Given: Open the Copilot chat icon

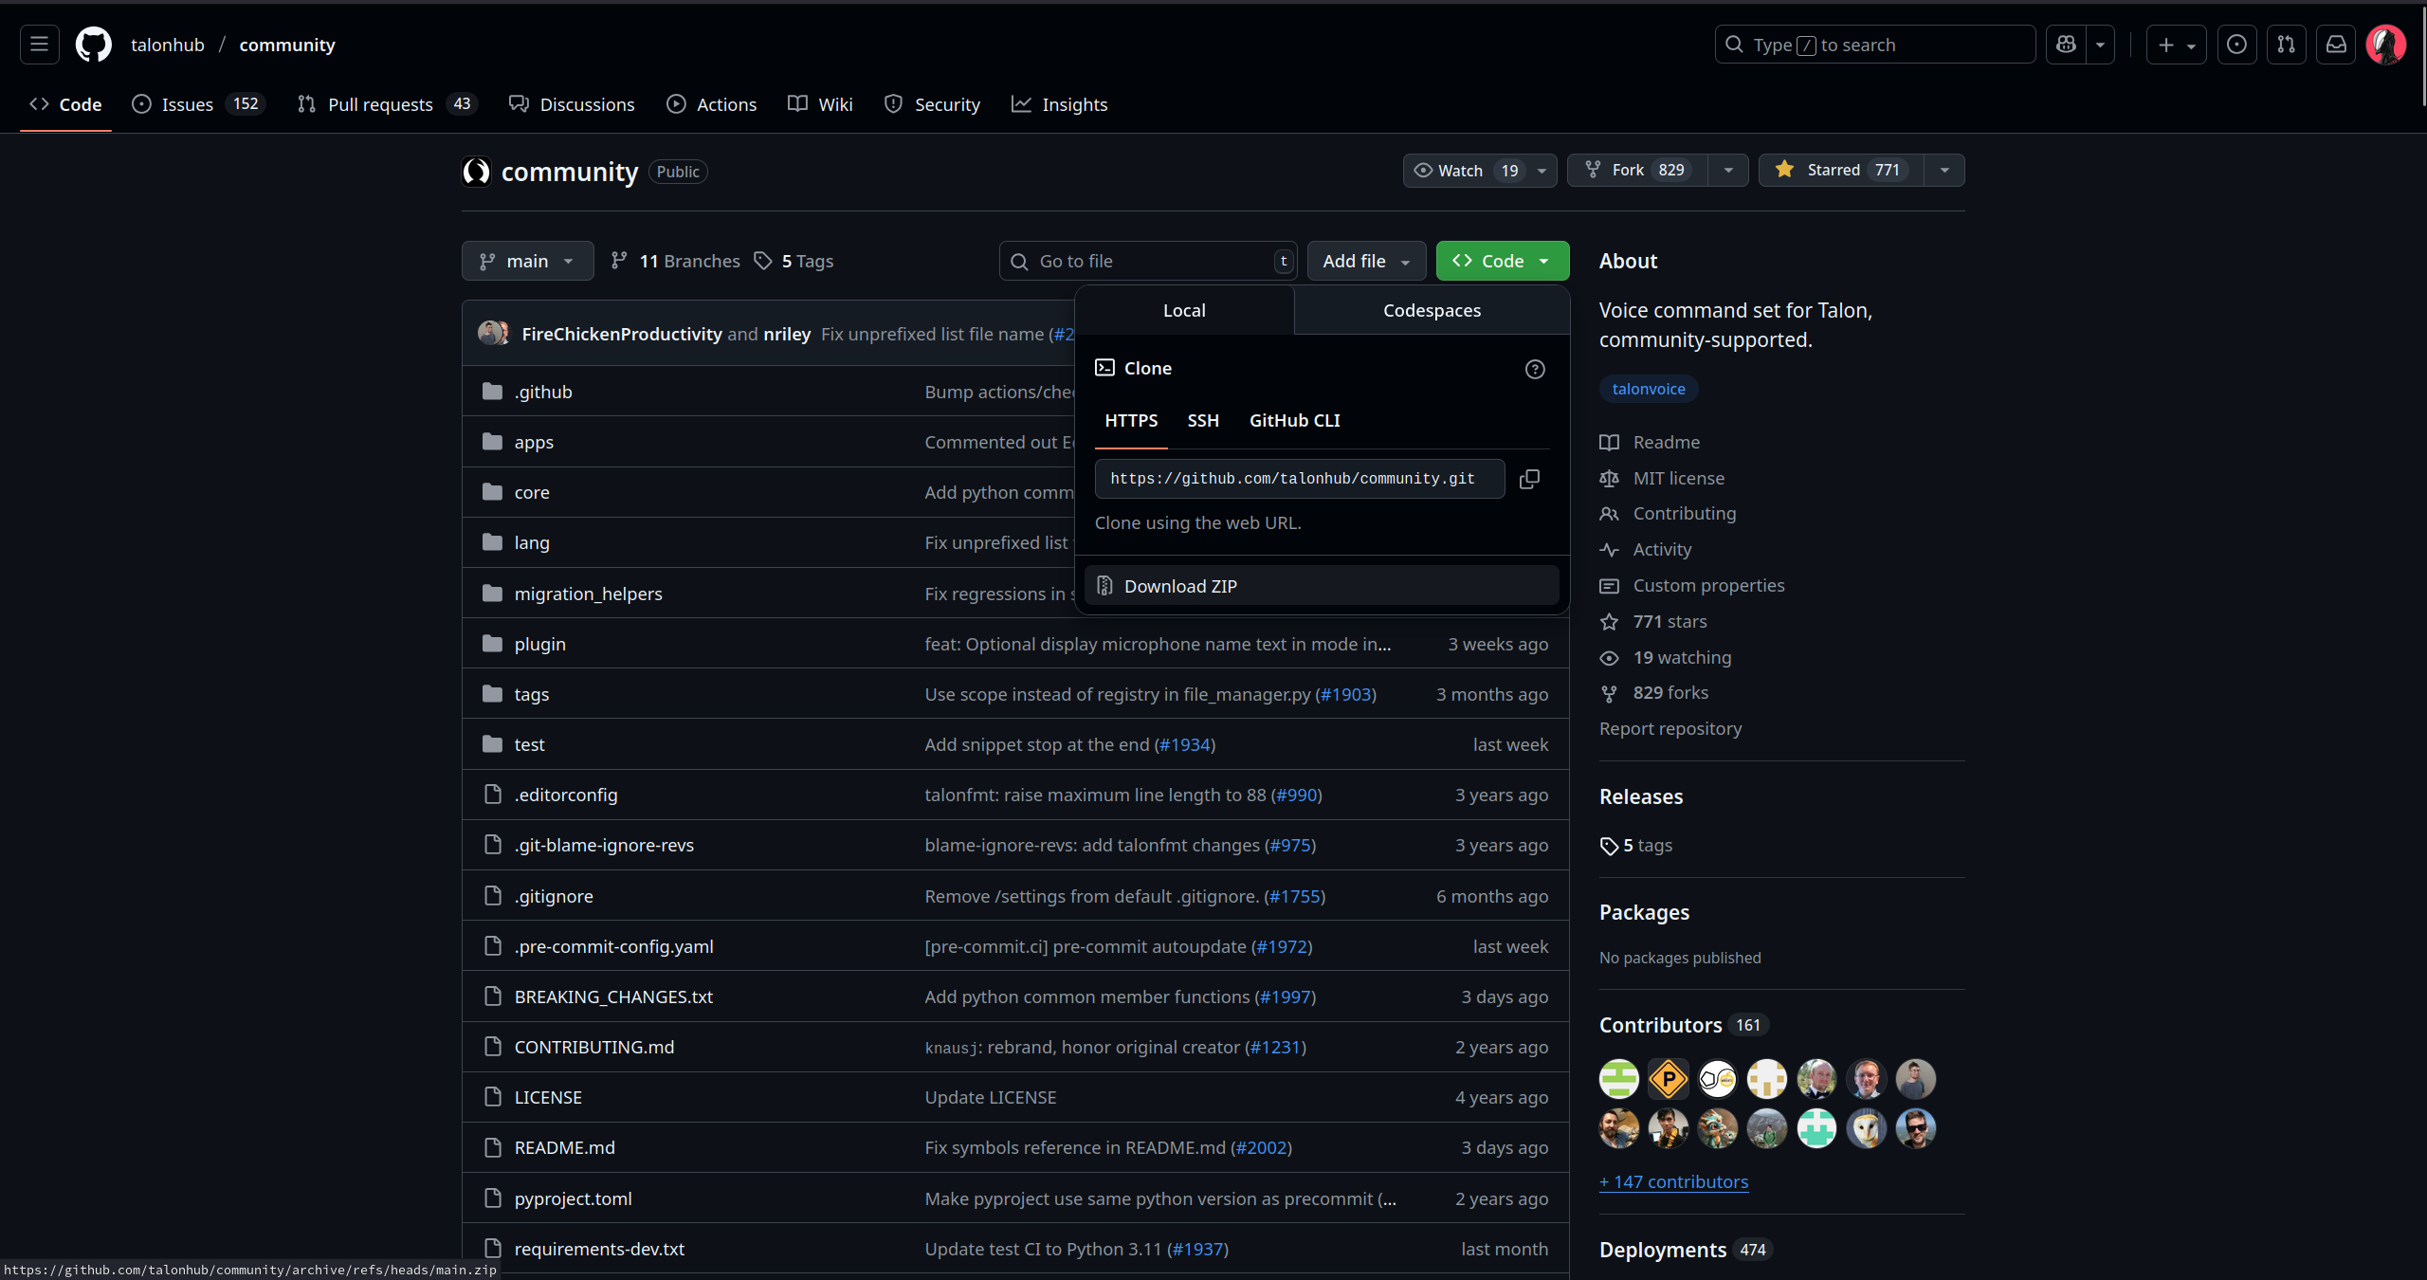Looking at the screenshot, I should 2066,45.
